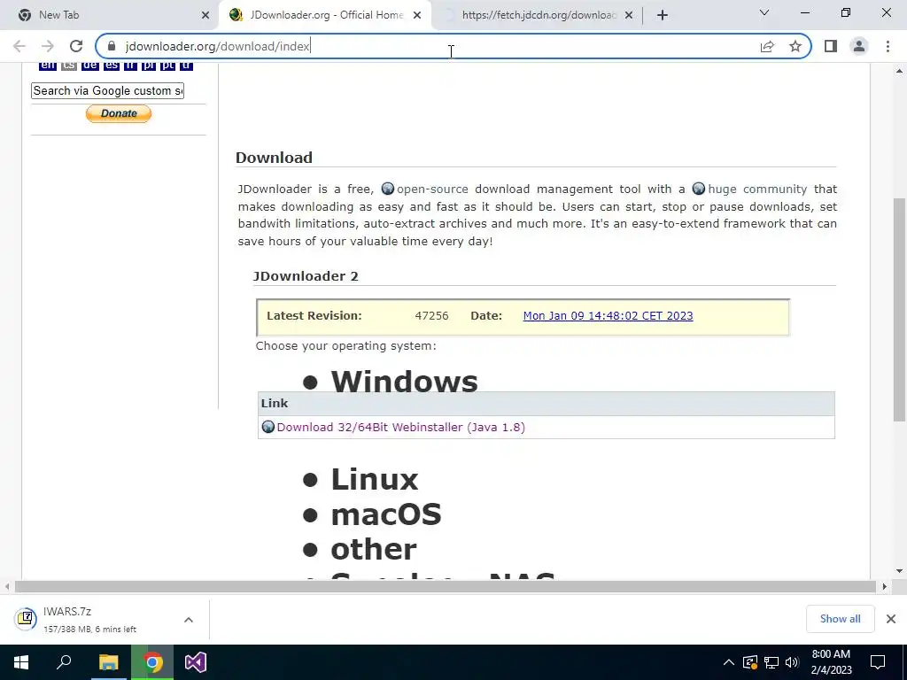
Task: Switch to the New Tab tab
Action: point(110,15)
